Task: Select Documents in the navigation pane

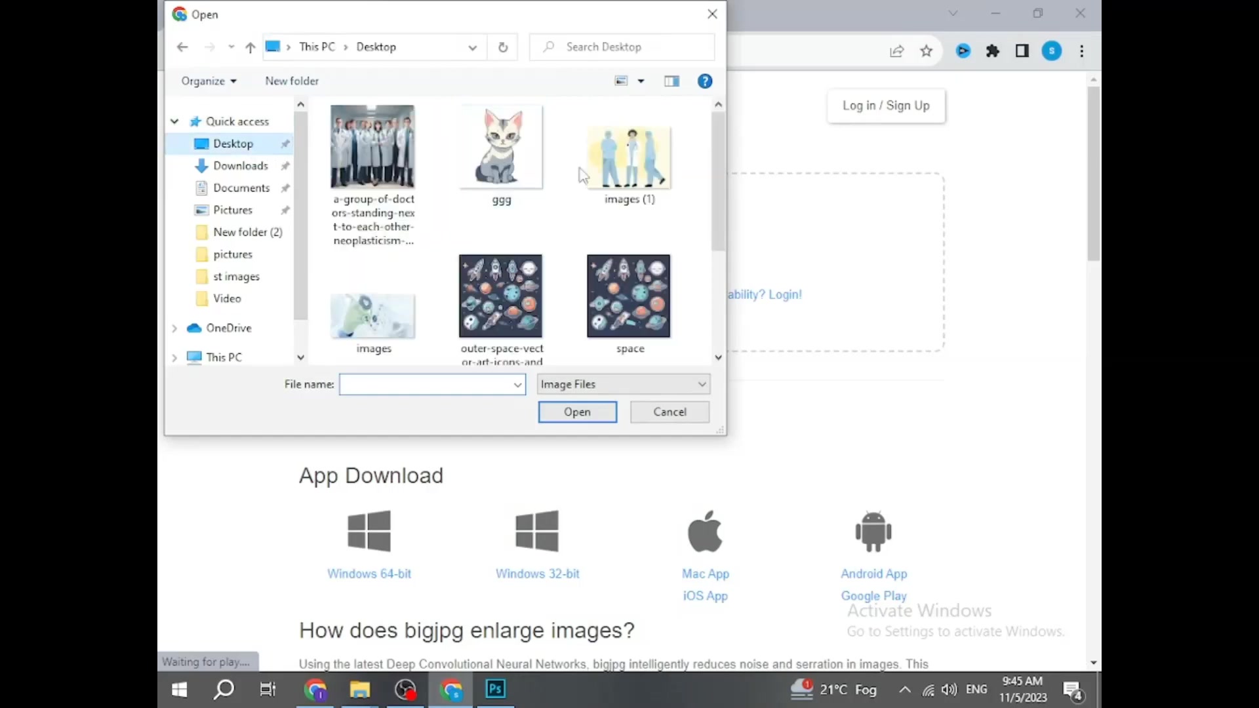Action: [x=241, y=188]
